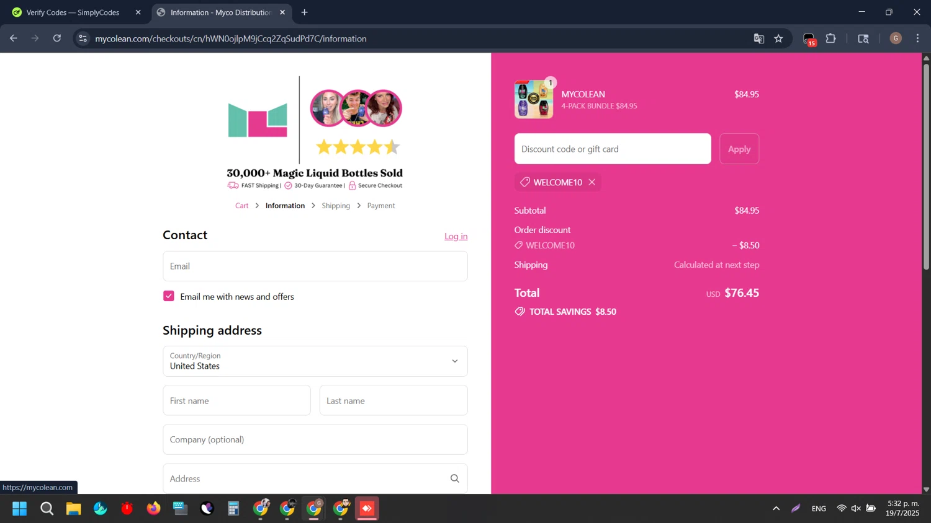931x523 pixels.
Task: Open the extension with red 15 badge
Action: (x=809, y=39)
